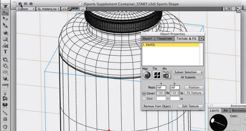Click the Cover y percentage field
246x131 pixels.
tap(174, 93)
